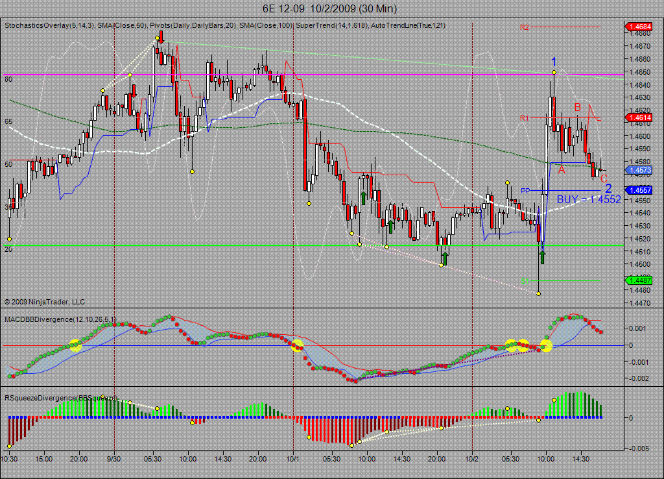Select the BUY = 1.4552 annotation
664x479 pixels.
pyautogui.click(x=589, y=199)
